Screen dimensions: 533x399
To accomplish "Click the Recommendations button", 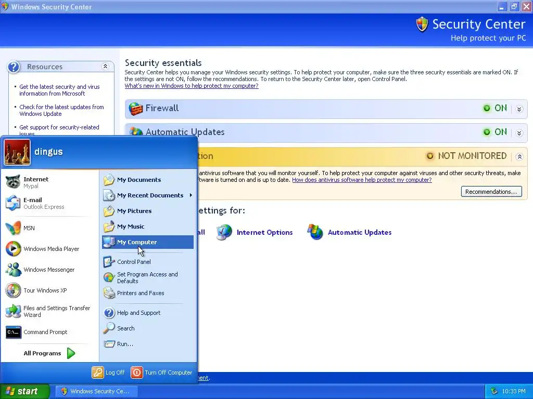I will [491, 192].
